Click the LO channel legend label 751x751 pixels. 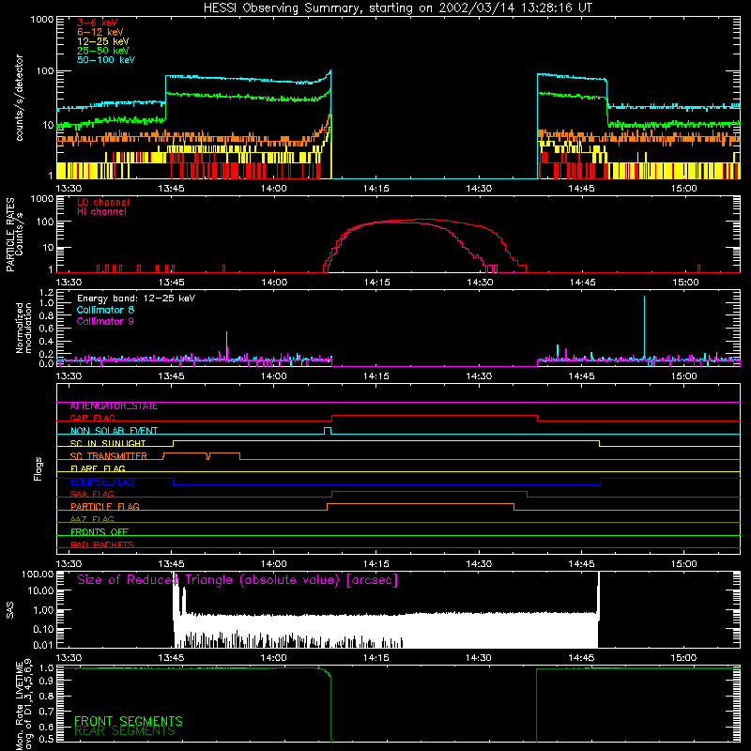click(103, 202)
